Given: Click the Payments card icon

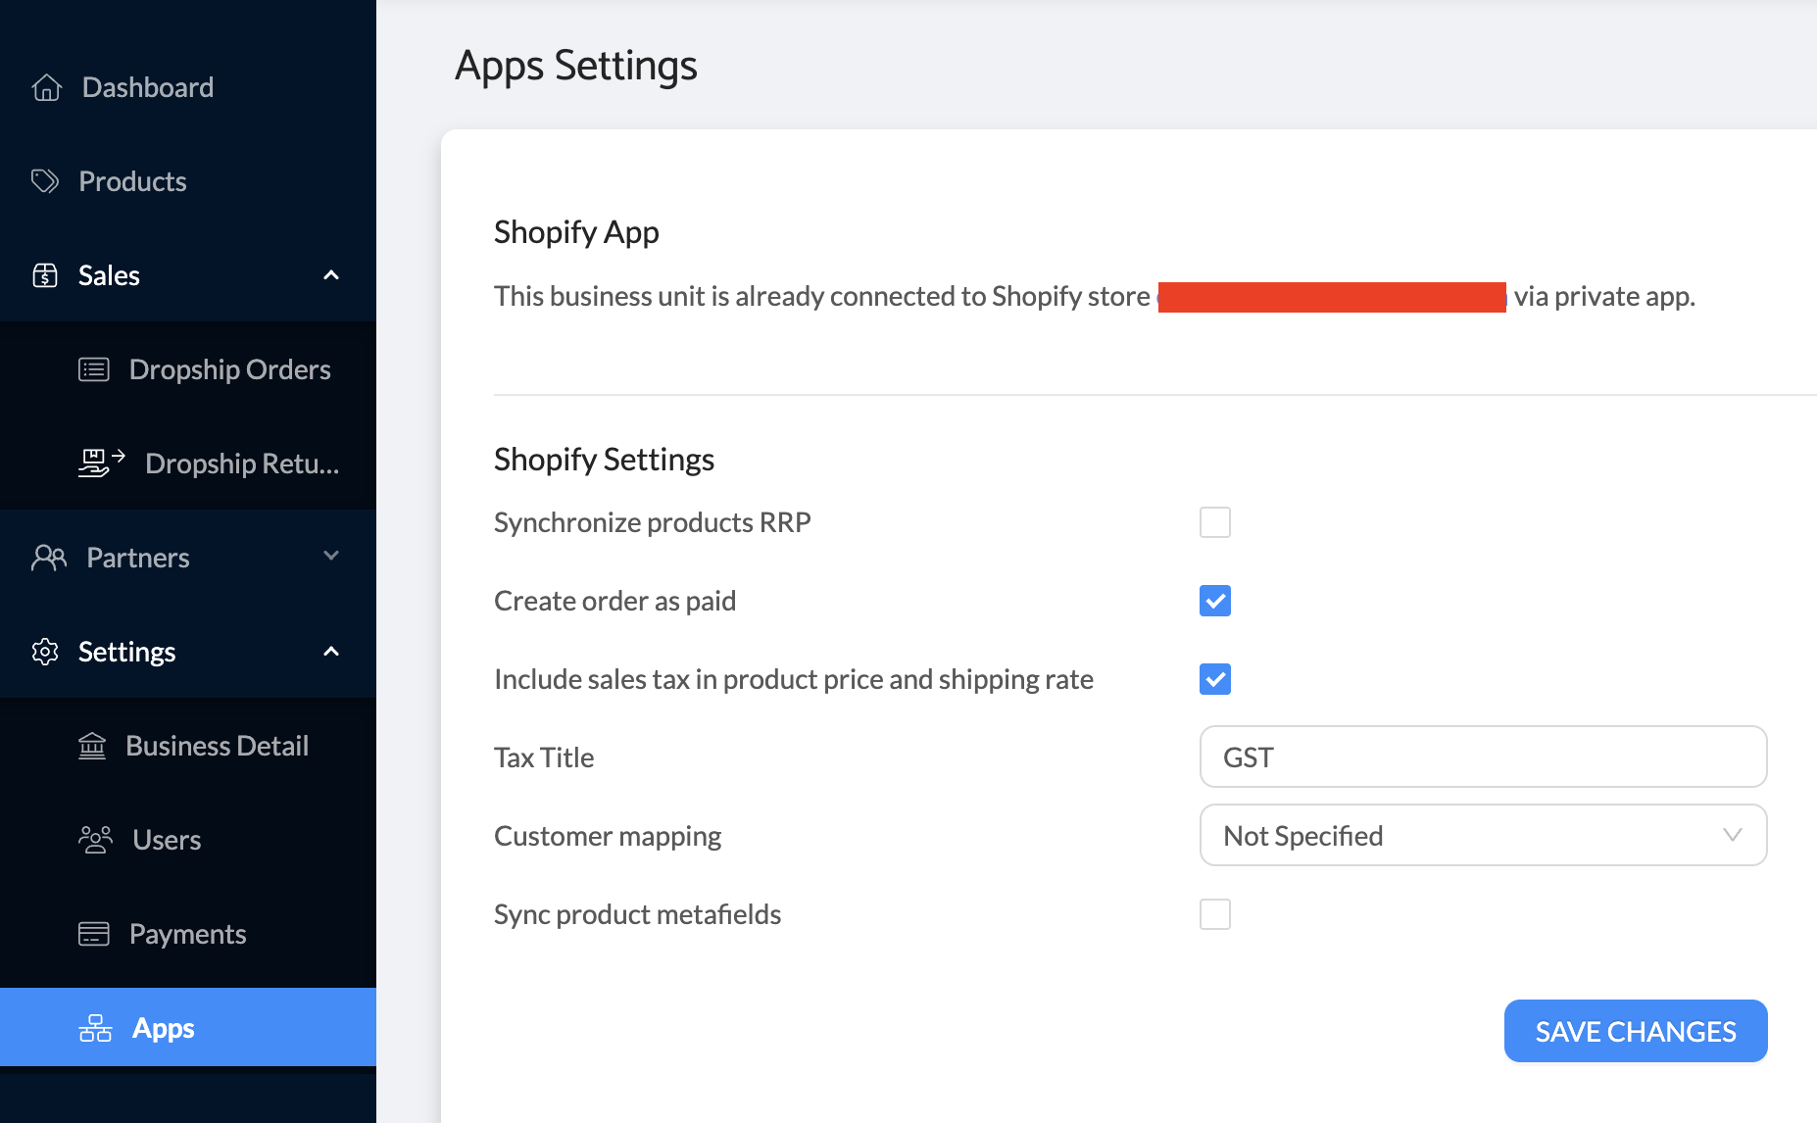Looking at the screenshot, I should [94, 934].
